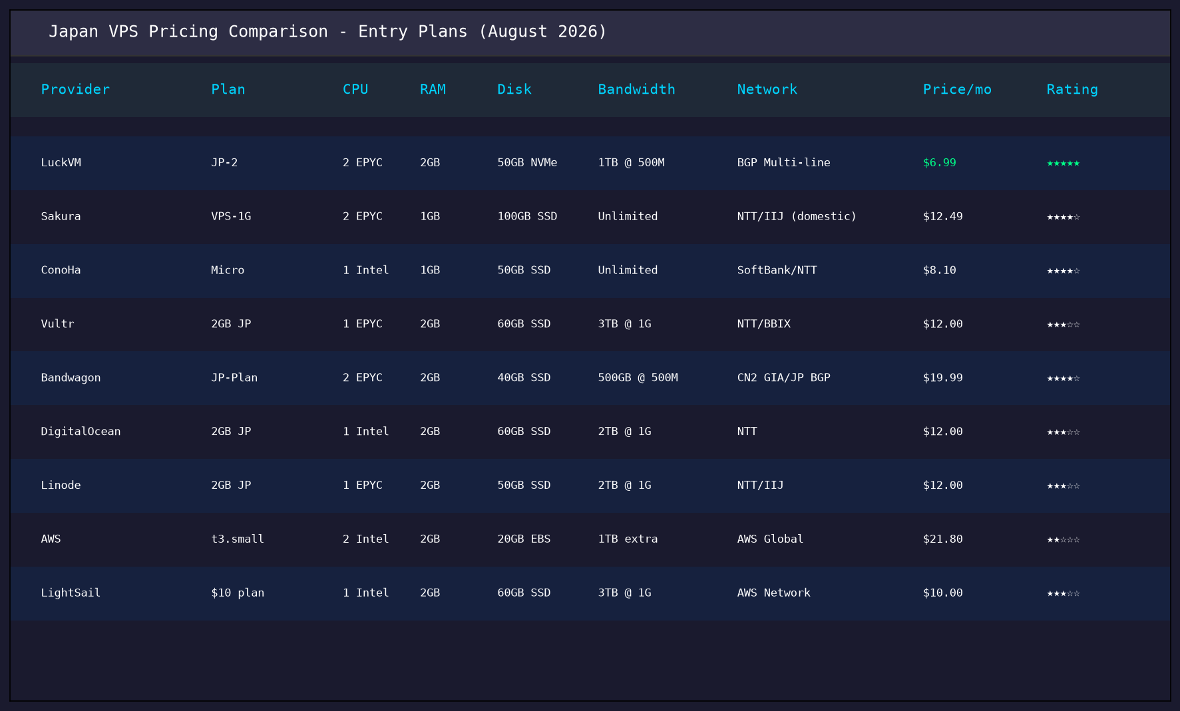Select the LuckVM provider name

pos(61,162)
